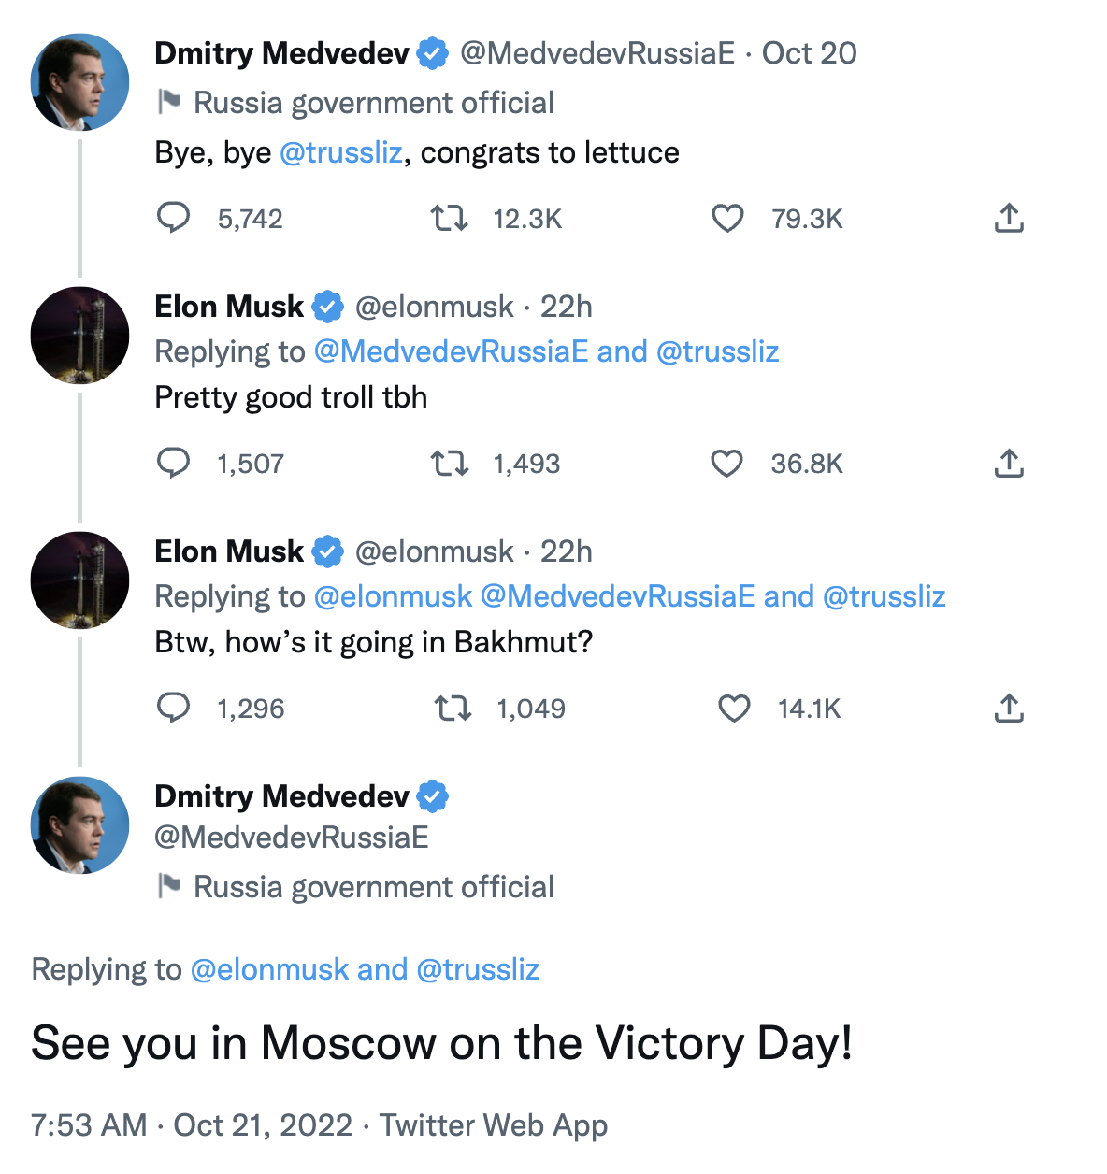Retweet the 'congrats to lettuce' tweet
This screenshot has width=1107, height=1174.
[x=449, y=219]
